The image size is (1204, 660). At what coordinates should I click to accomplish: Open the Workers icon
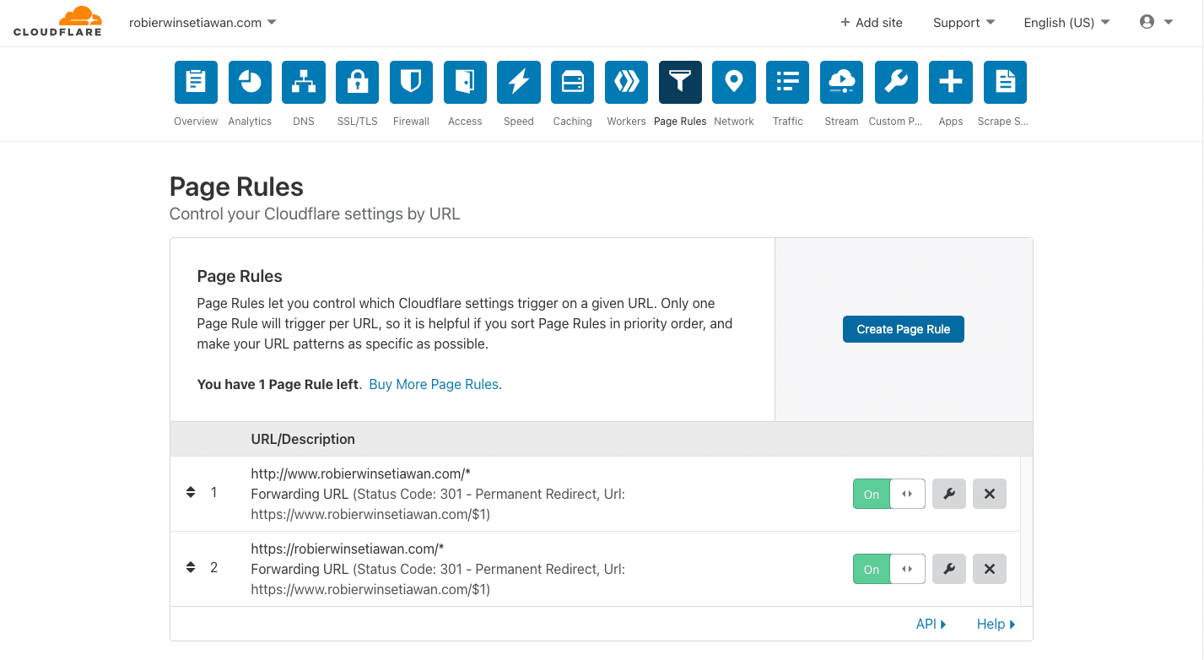coord(626,82)
